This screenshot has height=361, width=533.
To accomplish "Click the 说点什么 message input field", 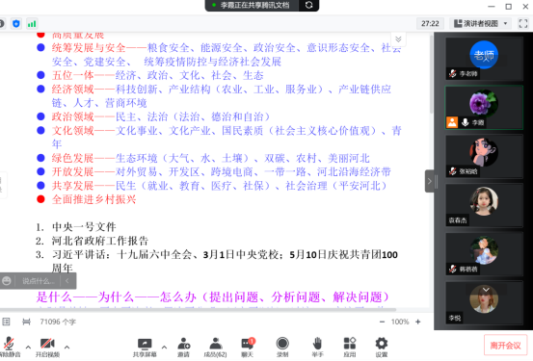I will (38, 281).
